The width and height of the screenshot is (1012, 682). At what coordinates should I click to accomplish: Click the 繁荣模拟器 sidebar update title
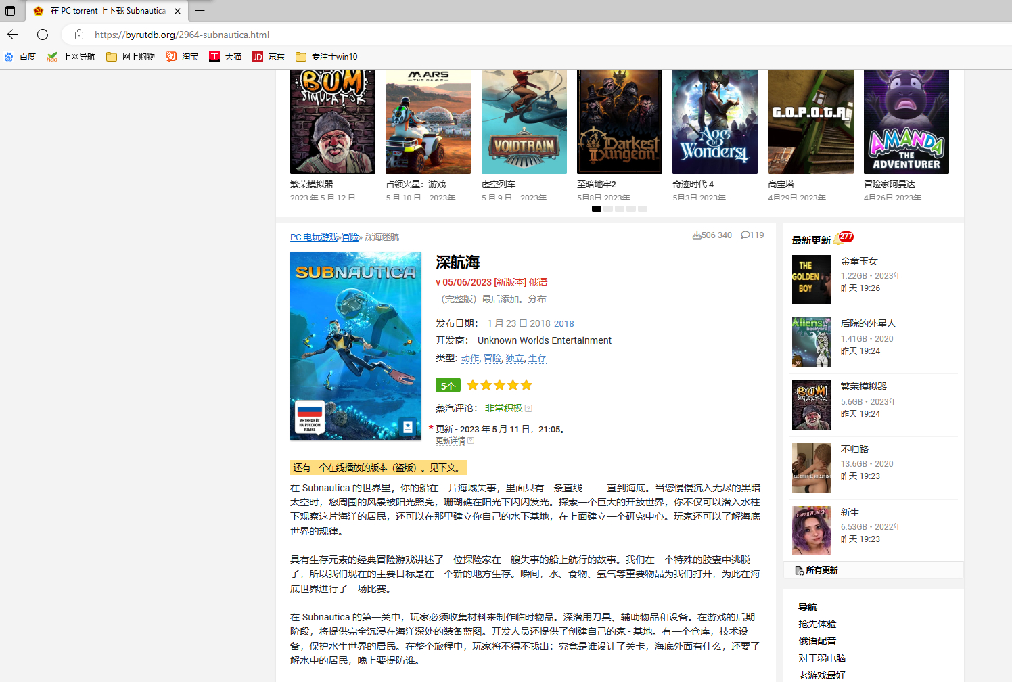pyautogui.click(x=864, y=386)
